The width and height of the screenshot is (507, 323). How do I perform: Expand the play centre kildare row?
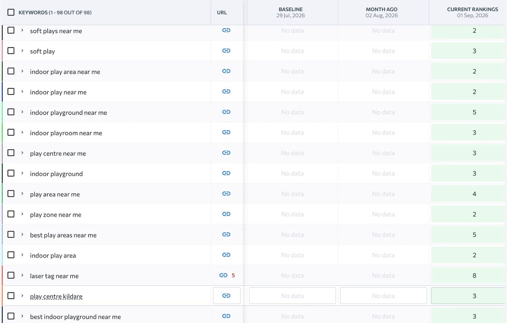click(x=22, y=296)
